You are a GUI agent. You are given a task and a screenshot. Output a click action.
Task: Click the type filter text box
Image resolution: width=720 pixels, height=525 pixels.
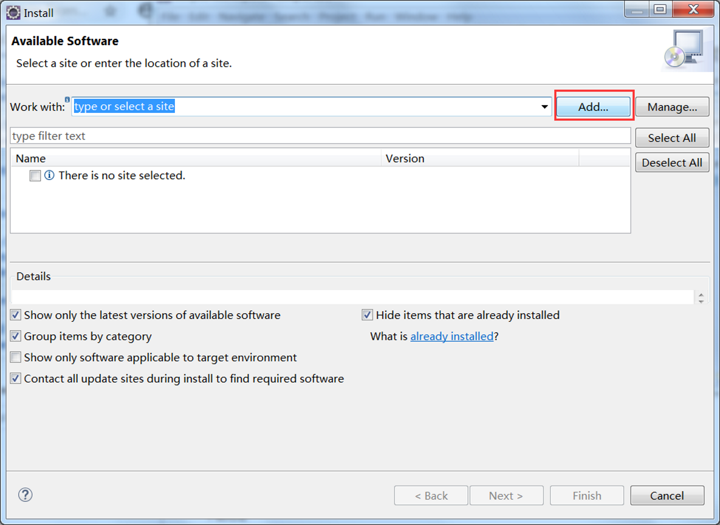tap(321, 136)
